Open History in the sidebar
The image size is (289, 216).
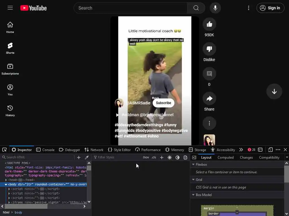(x=10, y=111)
